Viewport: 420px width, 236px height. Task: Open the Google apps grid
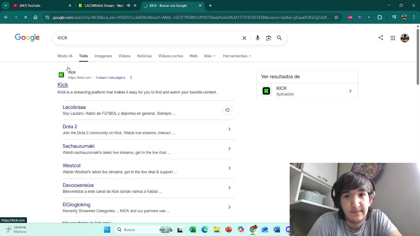pos(393,38)
